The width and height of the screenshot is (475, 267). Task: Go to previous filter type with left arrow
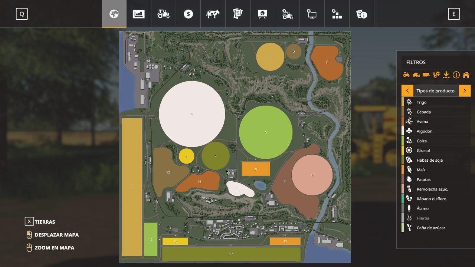[x=407, y=91]
